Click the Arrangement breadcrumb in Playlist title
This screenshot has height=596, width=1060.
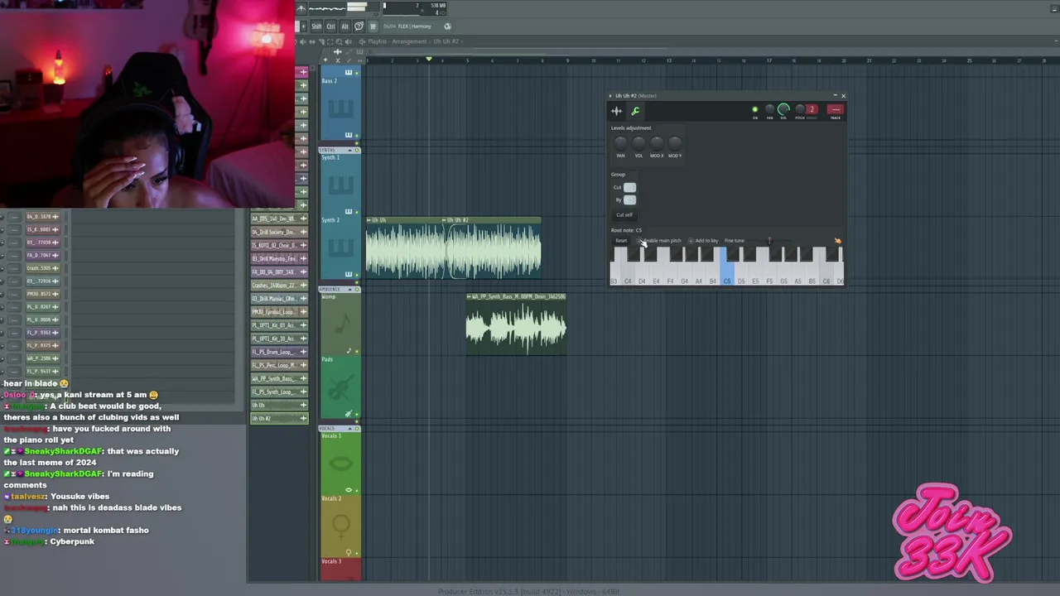409,41
